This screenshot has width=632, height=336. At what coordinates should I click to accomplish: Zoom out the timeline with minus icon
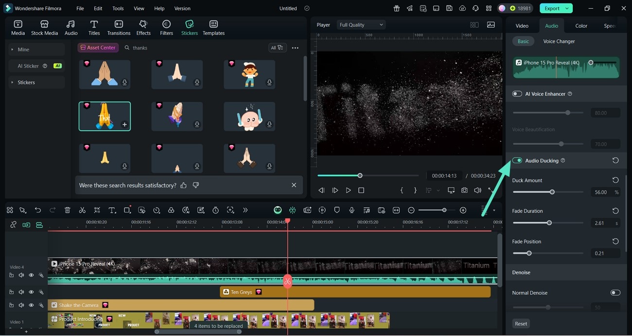pos(411,210)
